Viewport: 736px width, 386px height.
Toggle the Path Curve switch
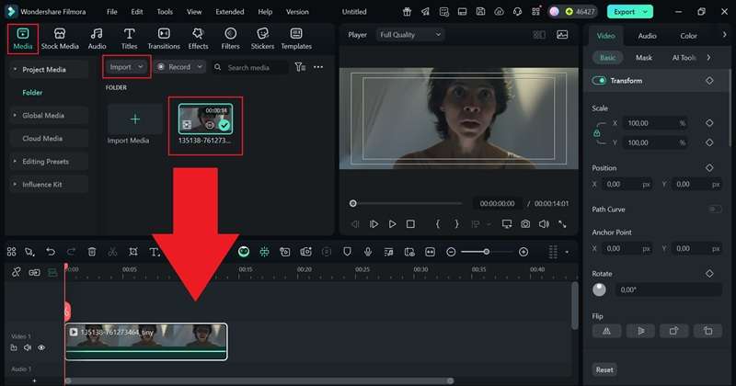(x=715, y=210)
